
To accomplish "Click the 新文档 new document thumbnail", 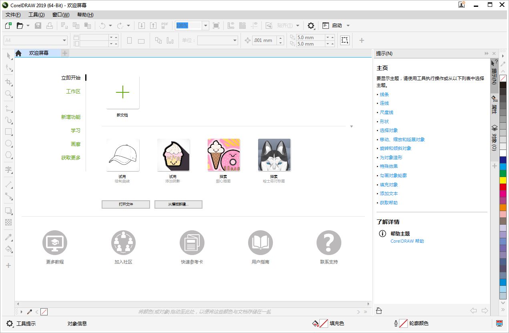I will tap(122, 92).
